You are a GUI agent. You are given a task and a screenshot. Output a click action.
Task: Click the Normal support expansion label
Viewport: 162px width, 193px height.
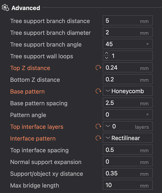tap(46, 162)
